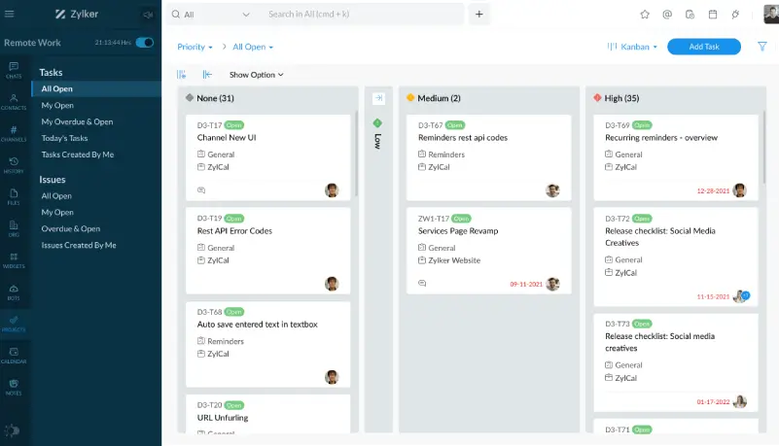
Task: Open the Bots sidebar icon
Action: (x=14, y=291)
